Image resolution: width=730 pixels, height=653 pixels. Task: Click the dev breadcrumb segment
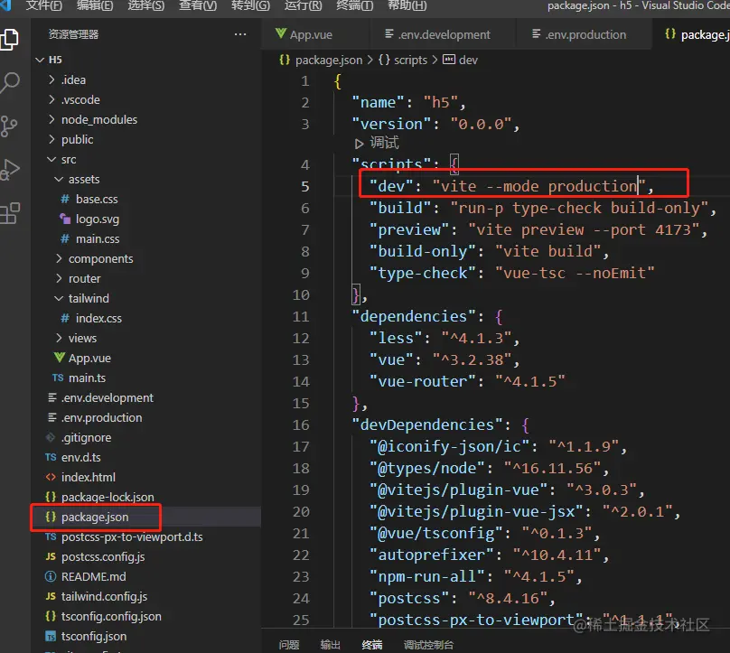tap(468, 60)
